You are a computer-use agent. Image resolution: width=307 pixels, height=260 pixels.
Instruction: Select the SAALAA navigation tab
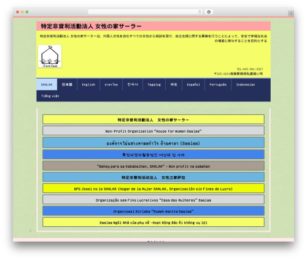click(x=47, y=84)
